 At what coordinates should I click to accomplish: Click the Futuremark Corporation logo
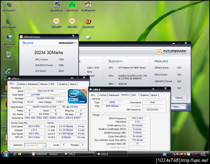[x=171, y=52]
